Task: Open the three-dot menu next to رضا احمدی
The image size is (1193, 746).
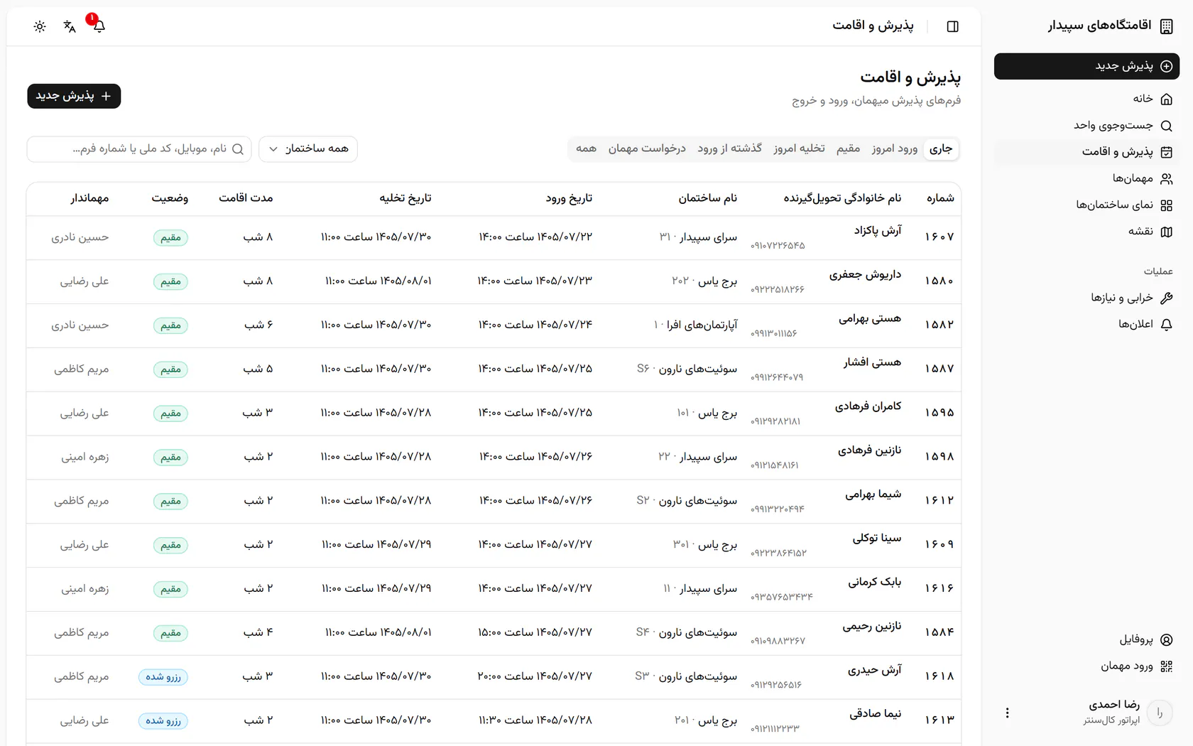Action: (1007, 713)
